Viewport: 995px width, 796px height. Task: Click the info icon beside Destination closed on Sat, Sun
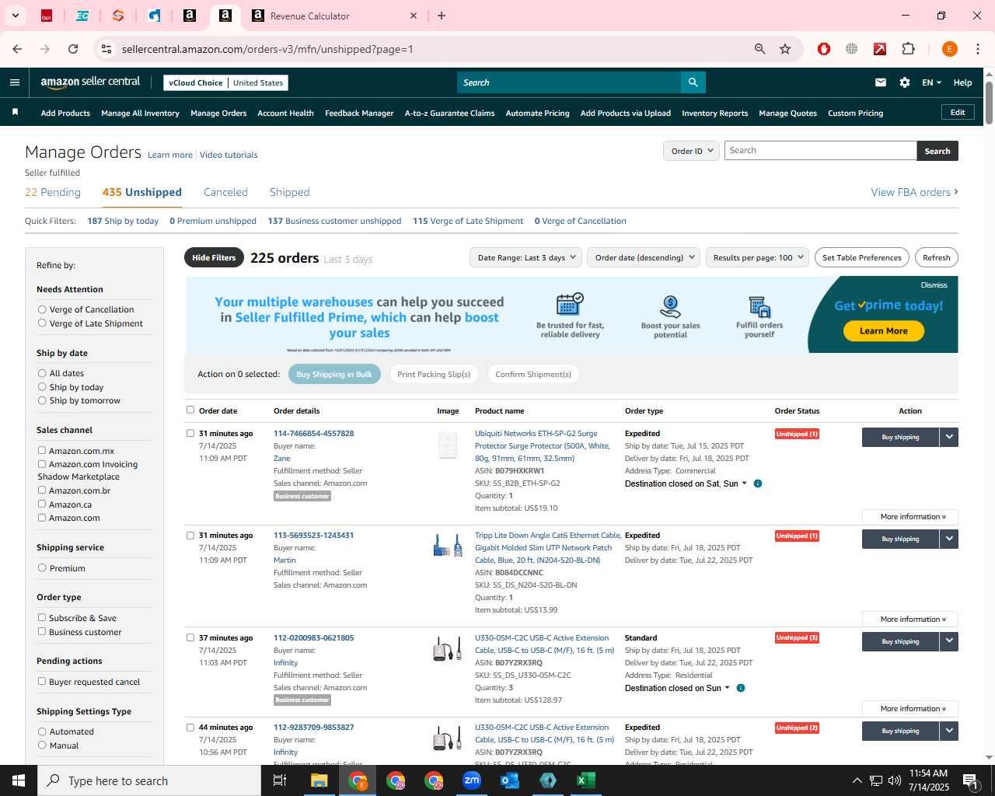pos(758,484)
